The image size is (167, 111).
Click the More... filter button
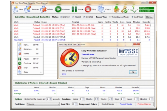click(149, 17)
